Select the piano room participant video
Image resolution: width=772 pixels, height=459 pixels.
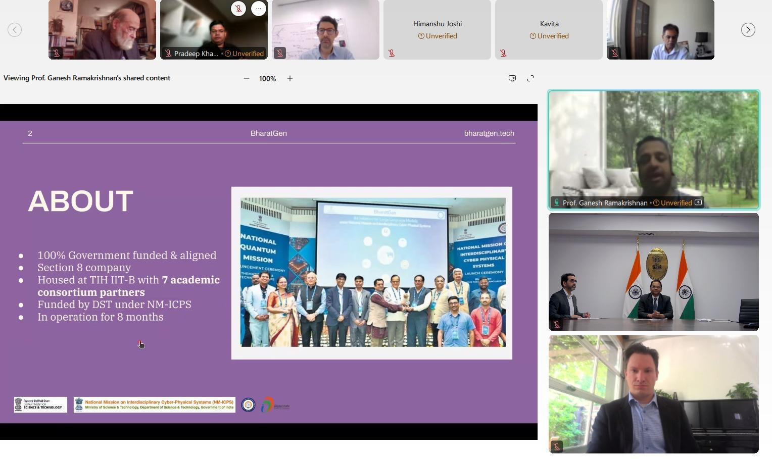654,394
